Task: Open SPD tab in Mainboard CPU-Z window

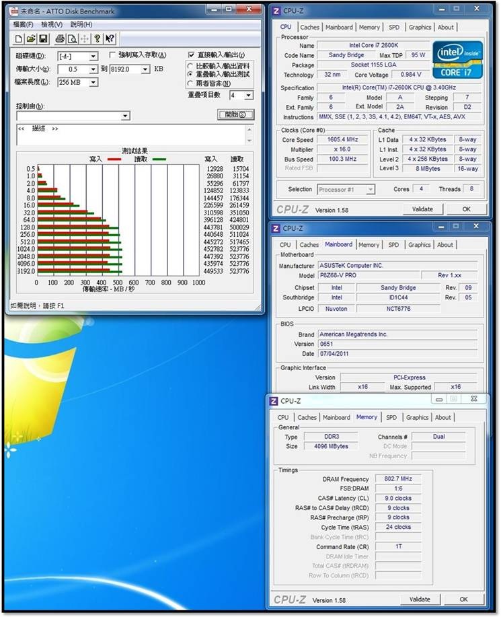Action: click(x=393, y=245)
